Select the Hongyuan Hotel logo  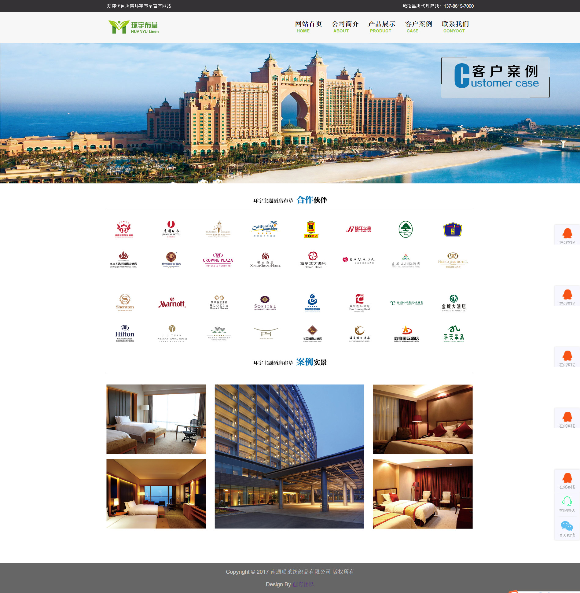point(453,260)
